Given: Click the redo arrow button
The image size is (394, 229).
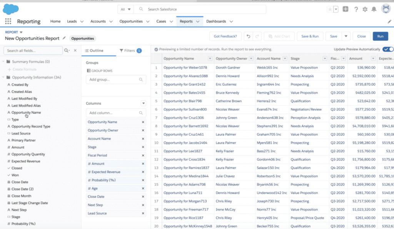Looking at the screenshot, I should [x=257, y=36].
